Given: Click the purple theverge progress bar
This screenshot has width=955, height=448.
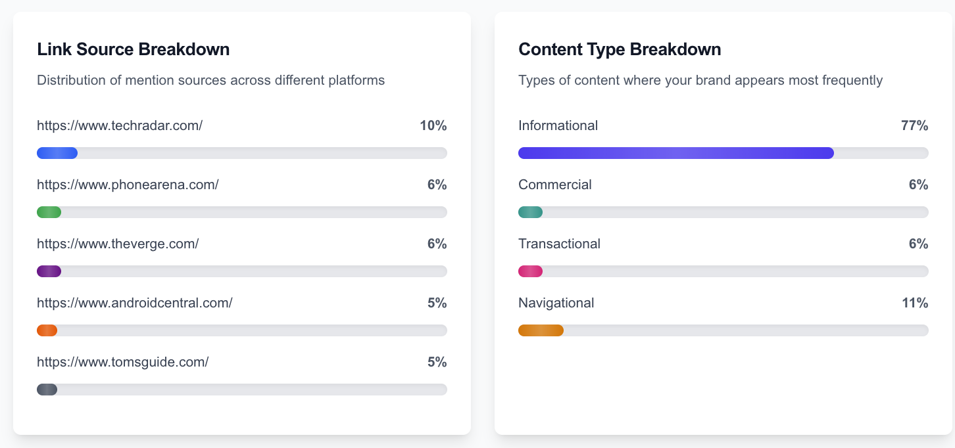Looking at the screenshot, I should [x=49, y=271].
